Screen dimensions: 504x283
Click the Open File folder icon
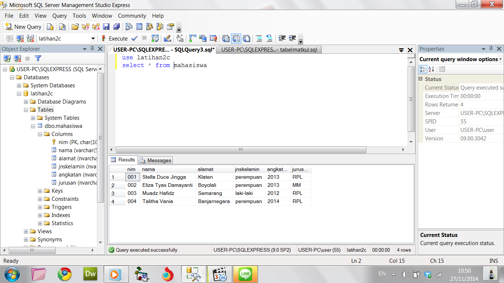pyautogui.click(x=75, y=27)
